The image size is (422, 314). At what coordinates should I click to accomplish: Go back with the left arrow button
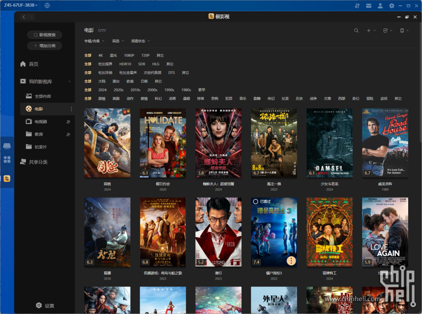(24, 17)
